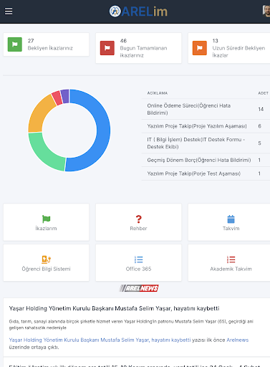Open Rehber question mark tile
270x367 pixels.
click(138, 222)
